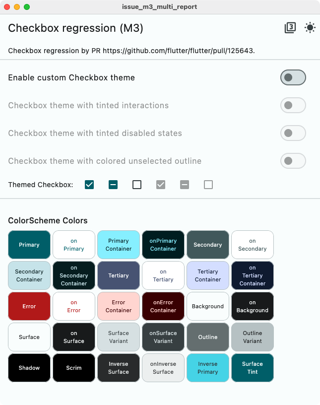Select the onPrimary Container swatch

tap(163, 245)
